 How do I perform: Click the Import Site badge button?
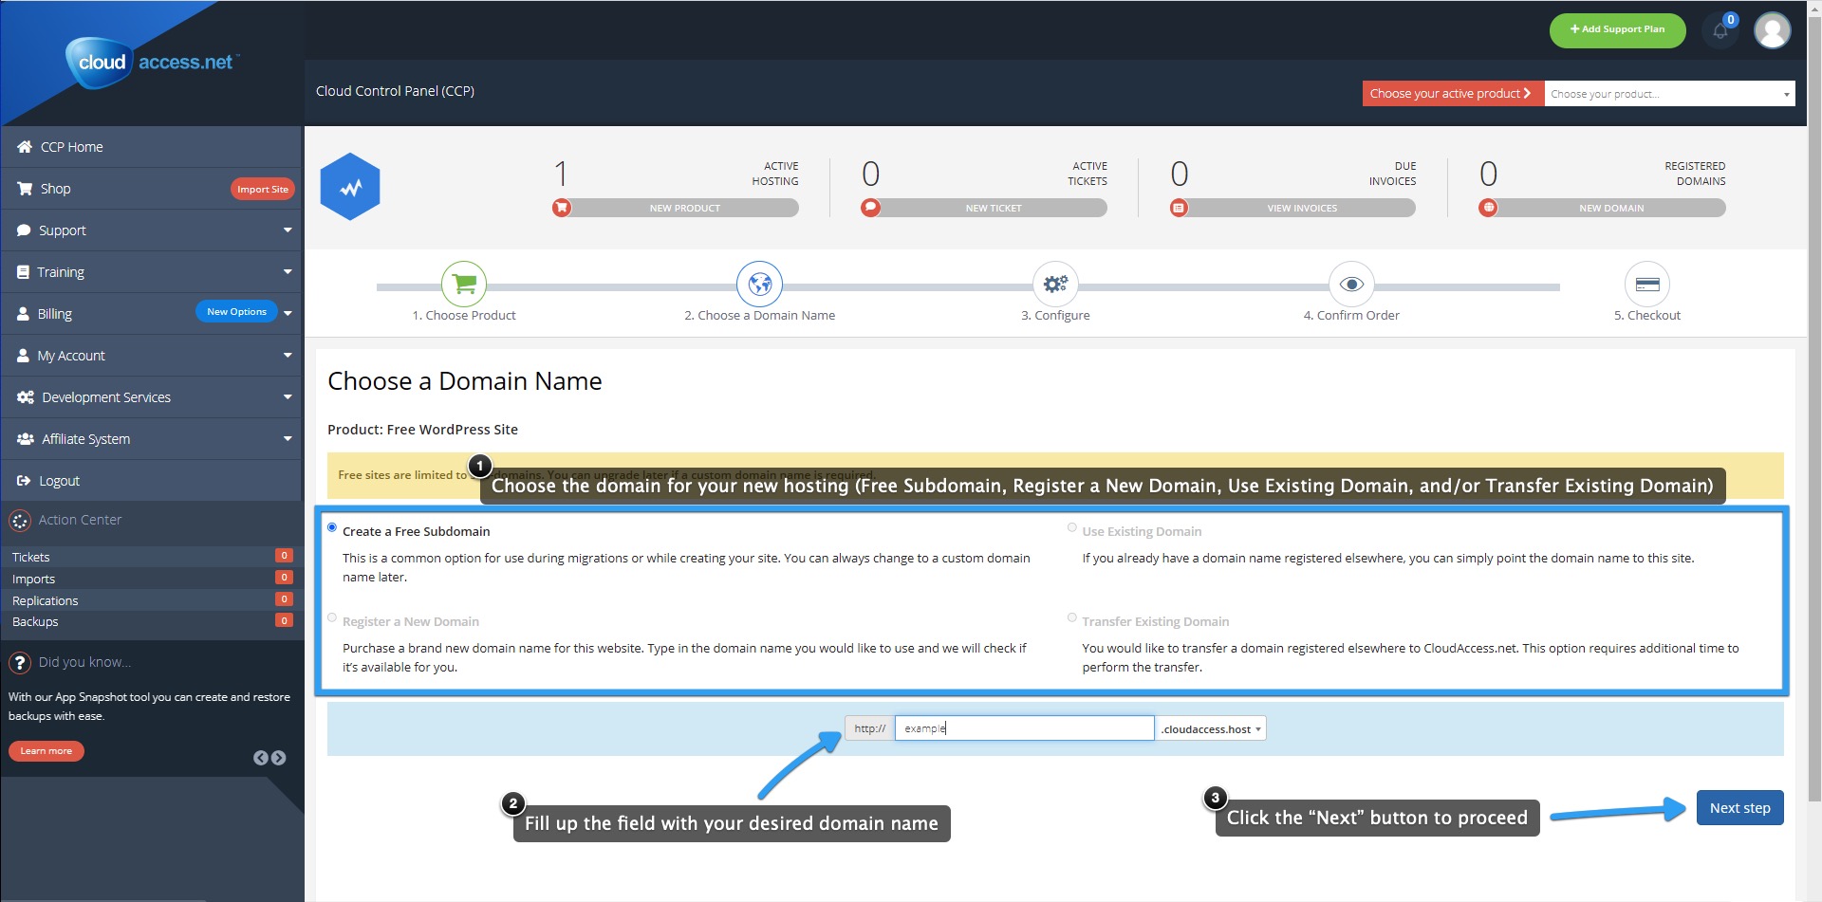(262, 189)
